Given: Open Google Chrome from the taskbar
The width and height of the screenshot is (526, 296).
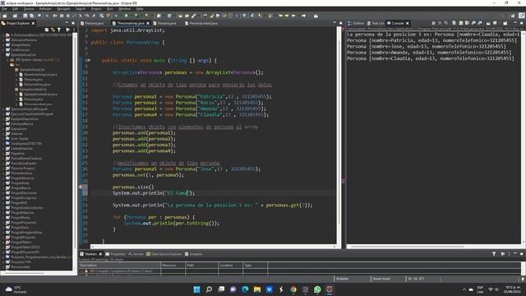Looking at the screenshot, I should tap(293, 289).
